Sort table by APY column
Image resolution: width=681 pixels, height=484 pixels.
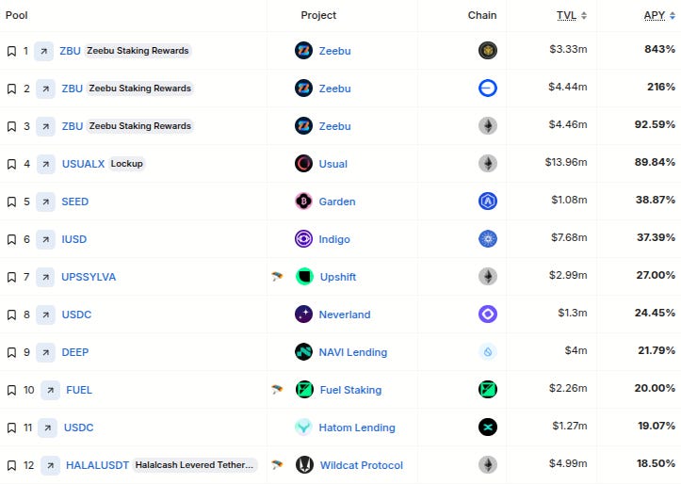point(659,16)
